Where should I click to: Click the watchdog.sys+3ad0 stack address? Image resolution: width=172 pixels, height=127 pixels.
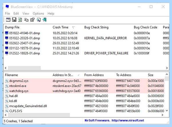click(67, 91)
